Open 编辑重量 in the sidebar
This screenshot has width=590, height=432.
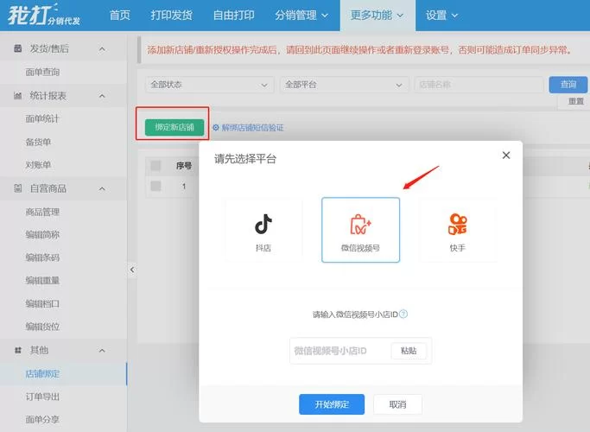(42, 281)
